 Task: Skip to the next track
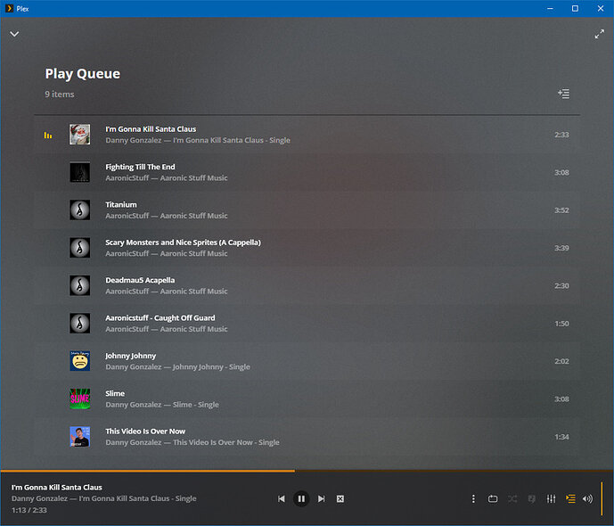pos(321,498)
